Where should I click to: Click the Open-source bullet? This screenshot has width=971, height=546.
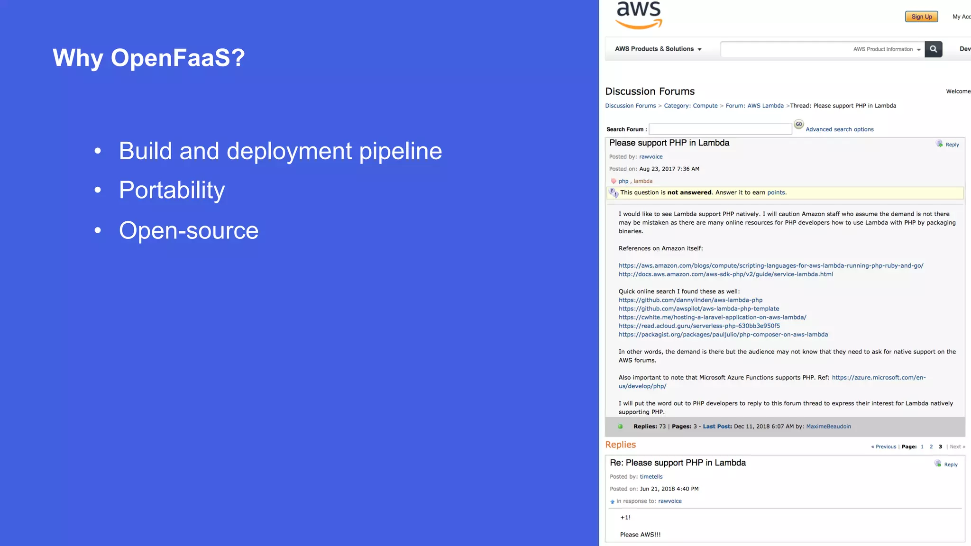coord(189,231)
